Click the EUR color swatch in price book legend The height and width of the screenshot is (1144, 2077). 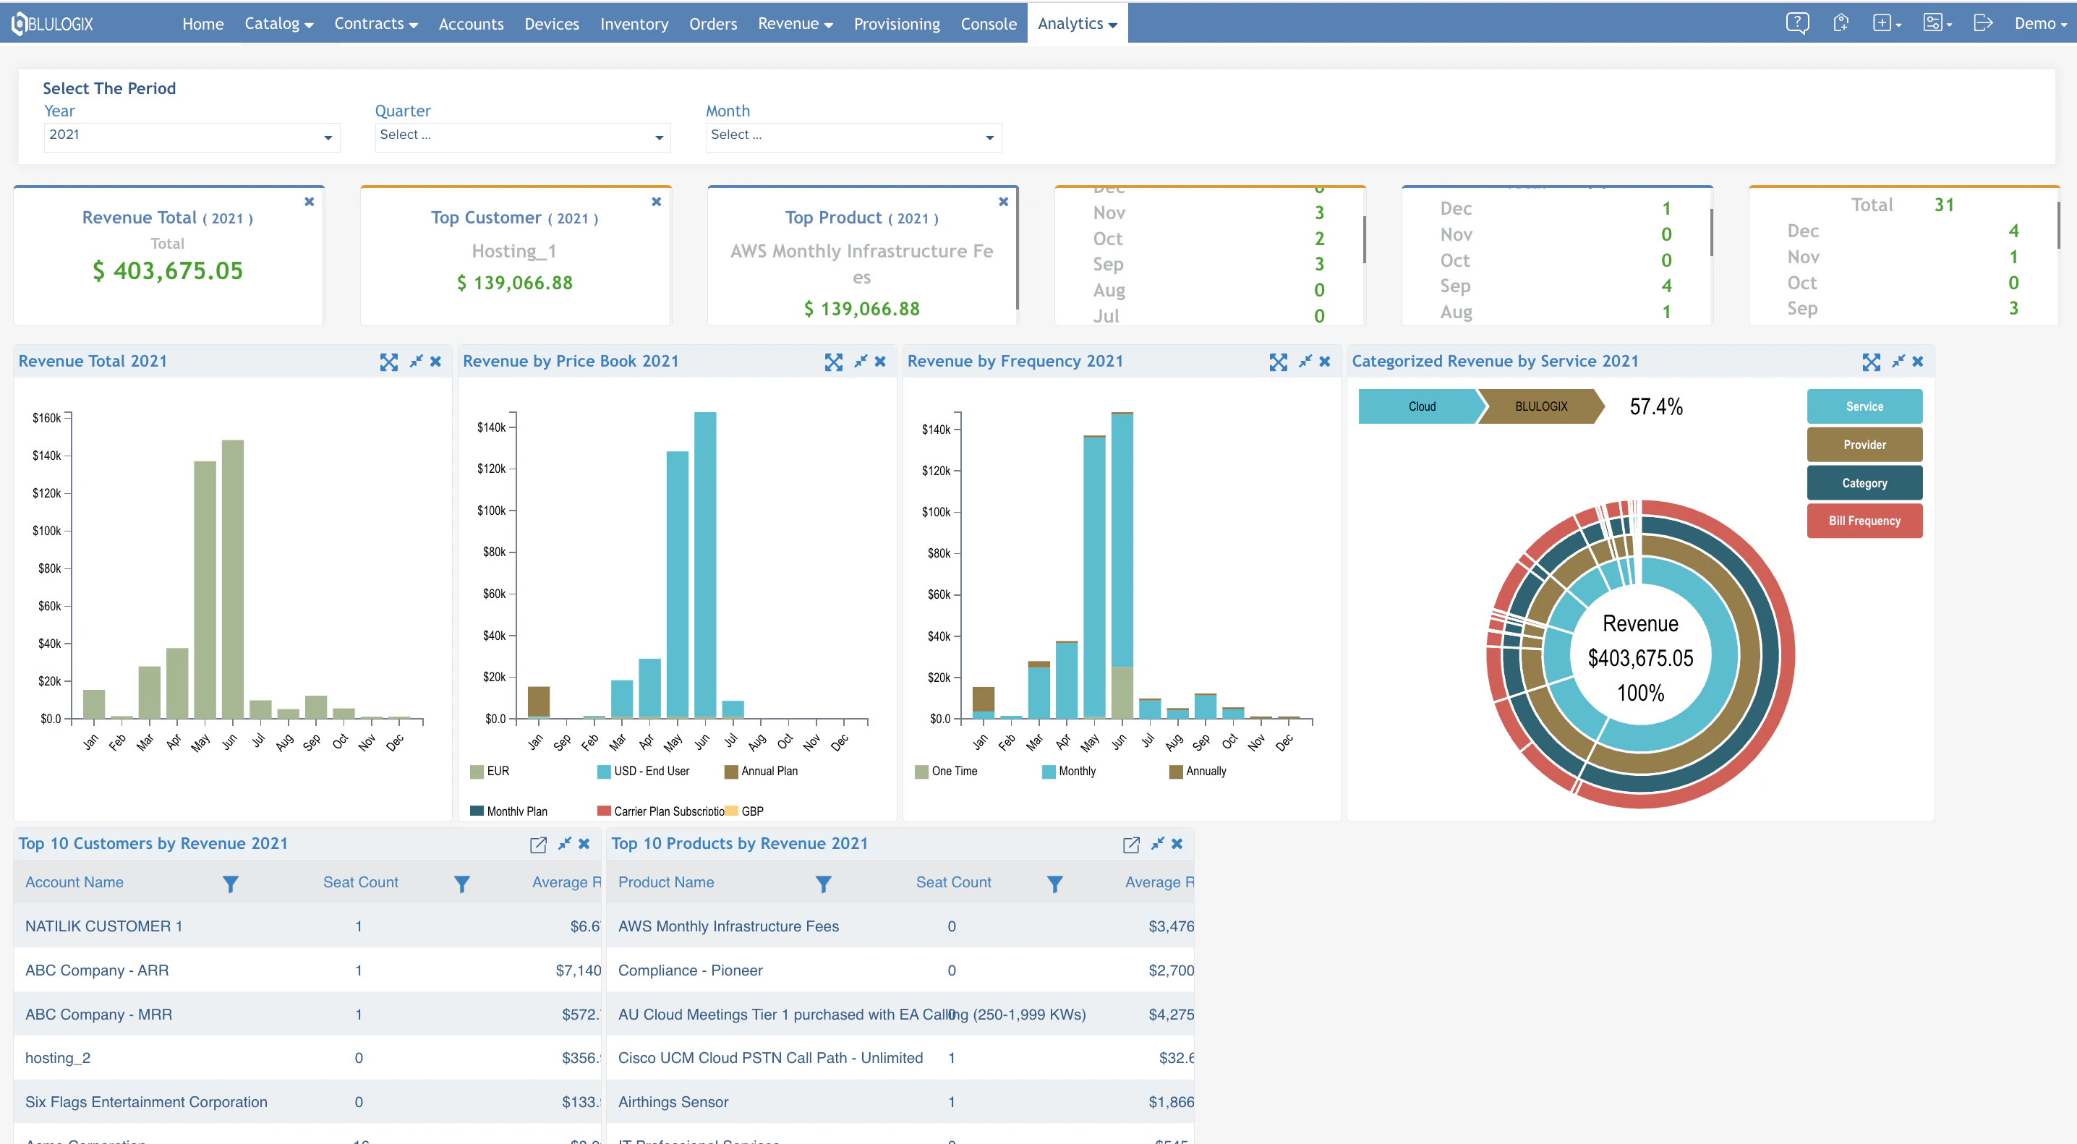tap(476, 771)
